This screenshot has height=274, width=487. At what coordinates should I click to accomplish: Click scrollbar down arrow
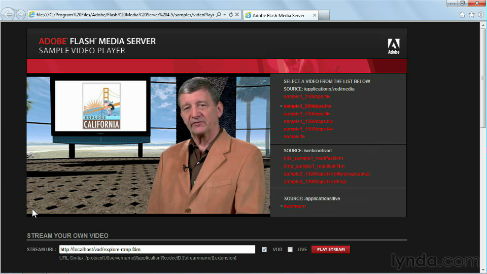click(x=483, y=269)
